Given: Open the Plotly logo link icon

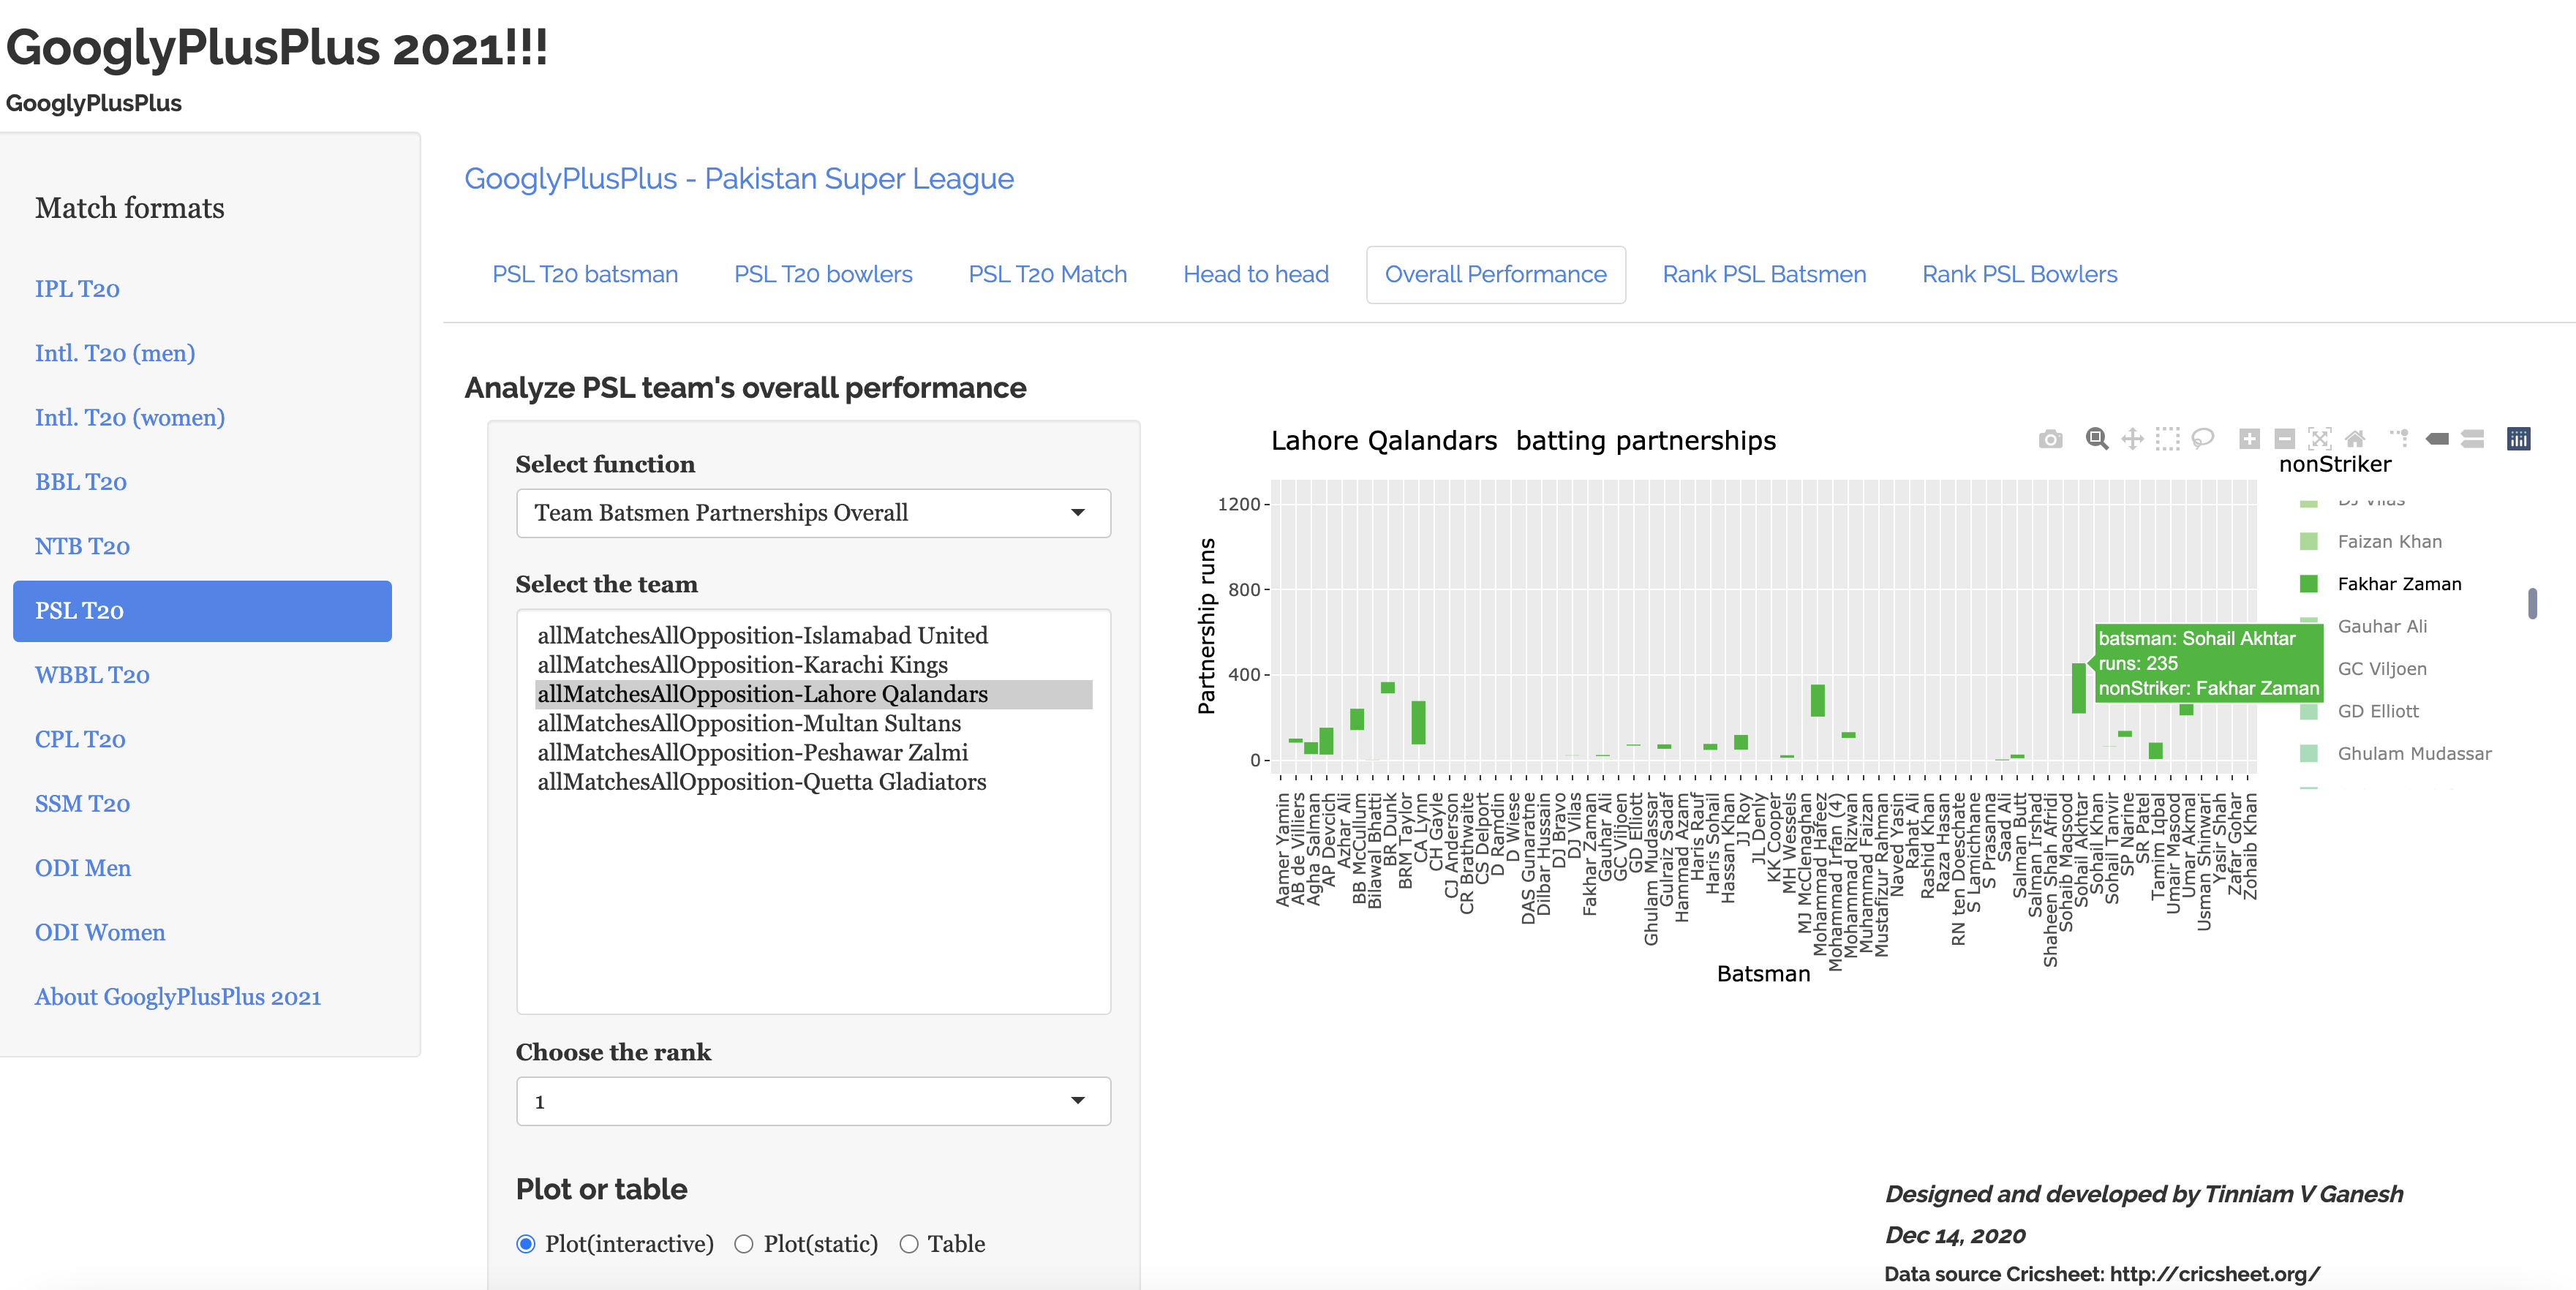Looking at the screenshot, I should click(2518, 439).
